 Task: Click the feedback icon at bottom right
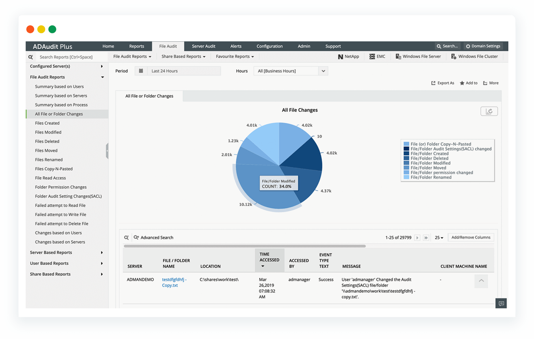coord(501,303)
